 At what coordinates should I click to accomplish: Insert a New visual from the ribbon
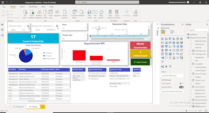coord(89,14)
